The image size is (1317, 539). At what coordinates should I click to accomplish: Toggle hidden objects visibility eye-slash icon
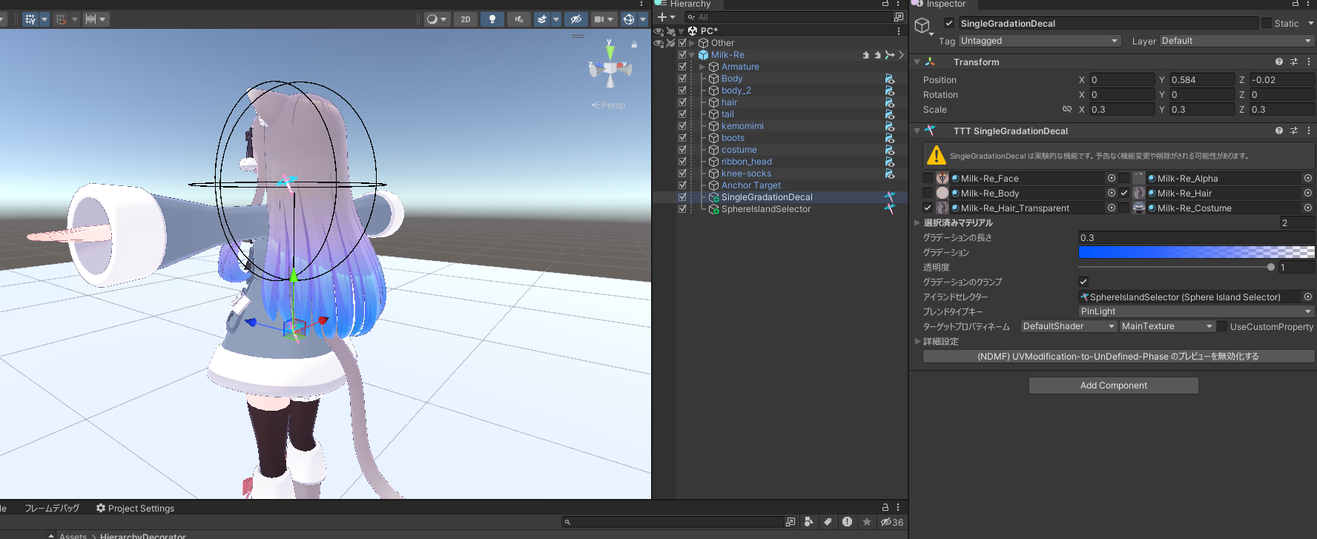click(575, 19)
